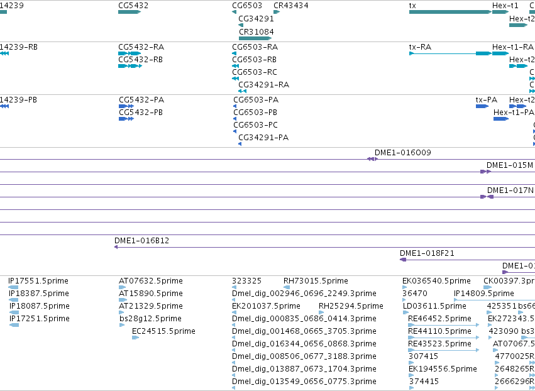Select the CG6503-RB transcript label
This screenshot has width=535, height=391.
coord(254,59)
